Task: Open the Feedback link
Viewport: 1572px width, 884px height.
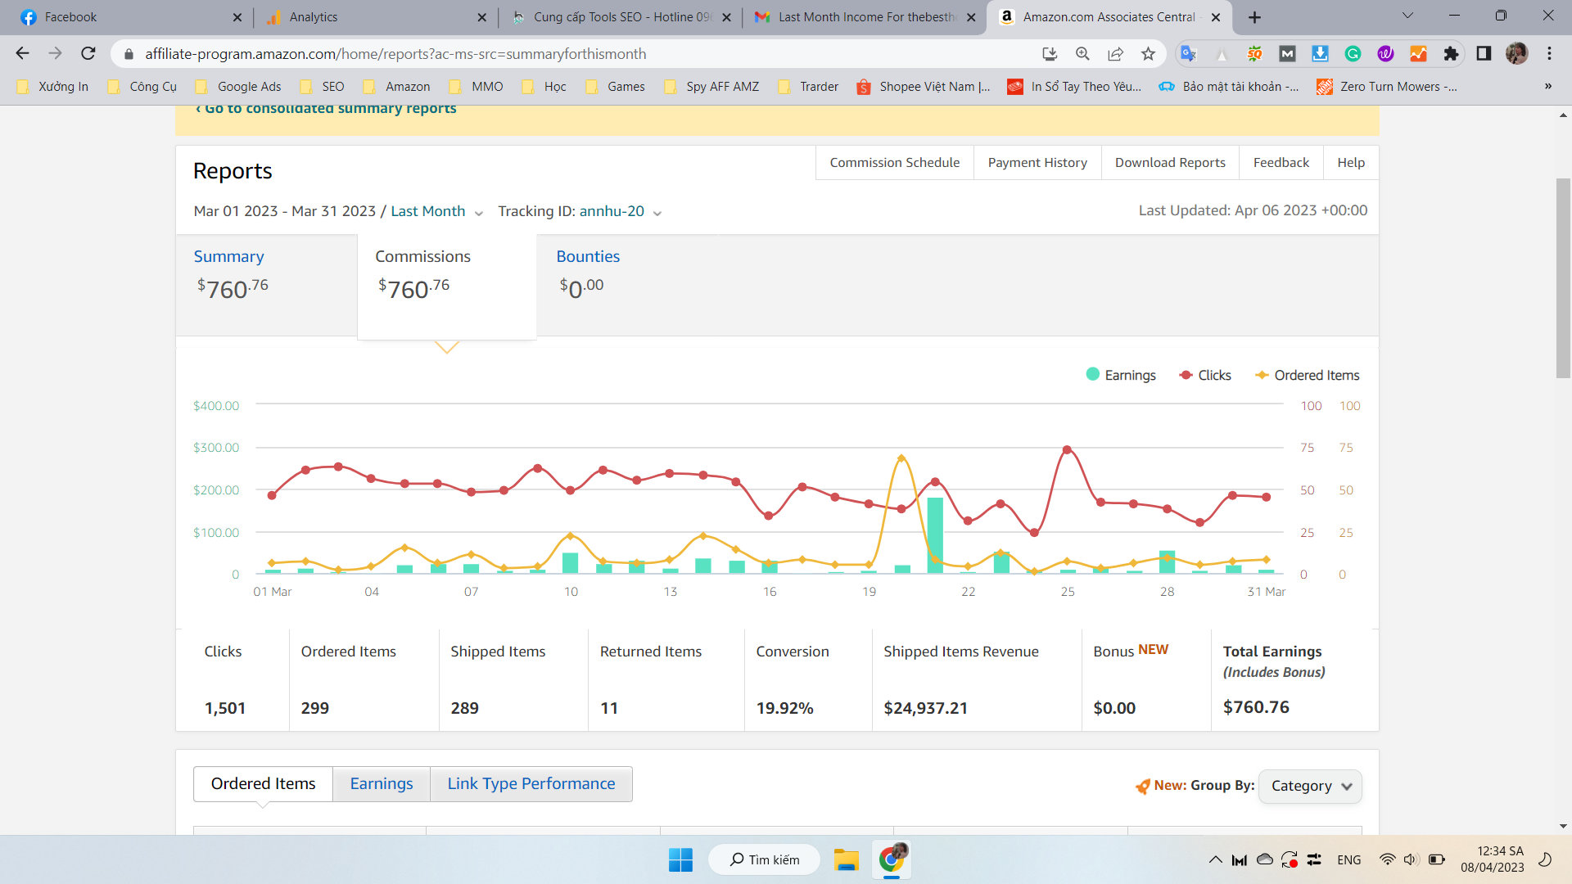Action: tap(1281, 162)
